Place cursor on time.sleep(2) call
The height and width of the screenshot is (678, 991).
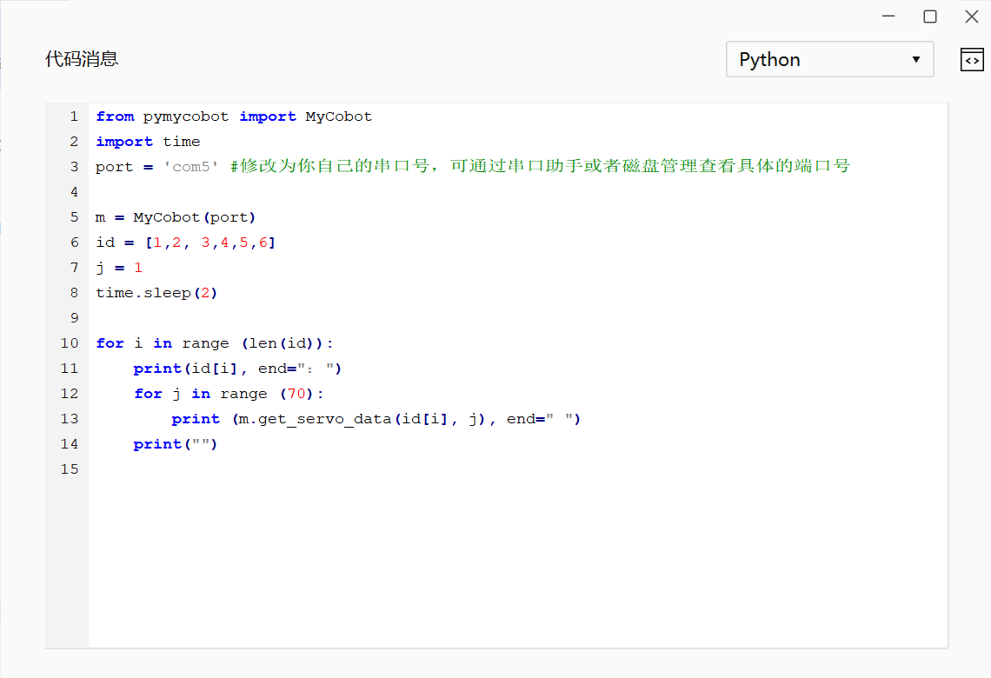point(156,293)
